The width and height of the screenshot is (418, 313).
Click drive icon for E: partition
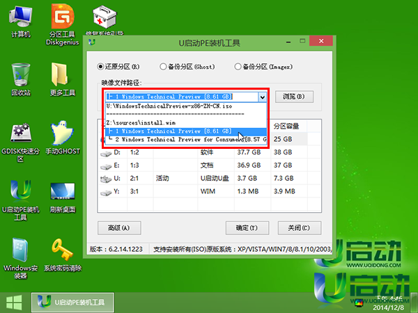[x=106, y=167]
